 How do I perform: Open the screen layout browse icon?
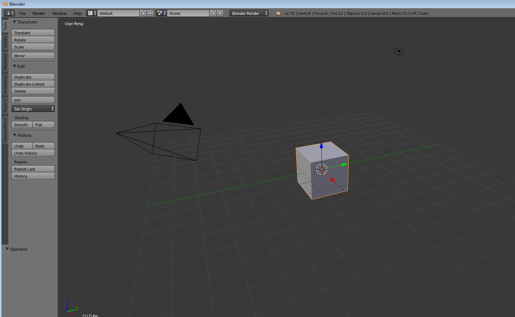pyautogui.click(x=92, y=13)
